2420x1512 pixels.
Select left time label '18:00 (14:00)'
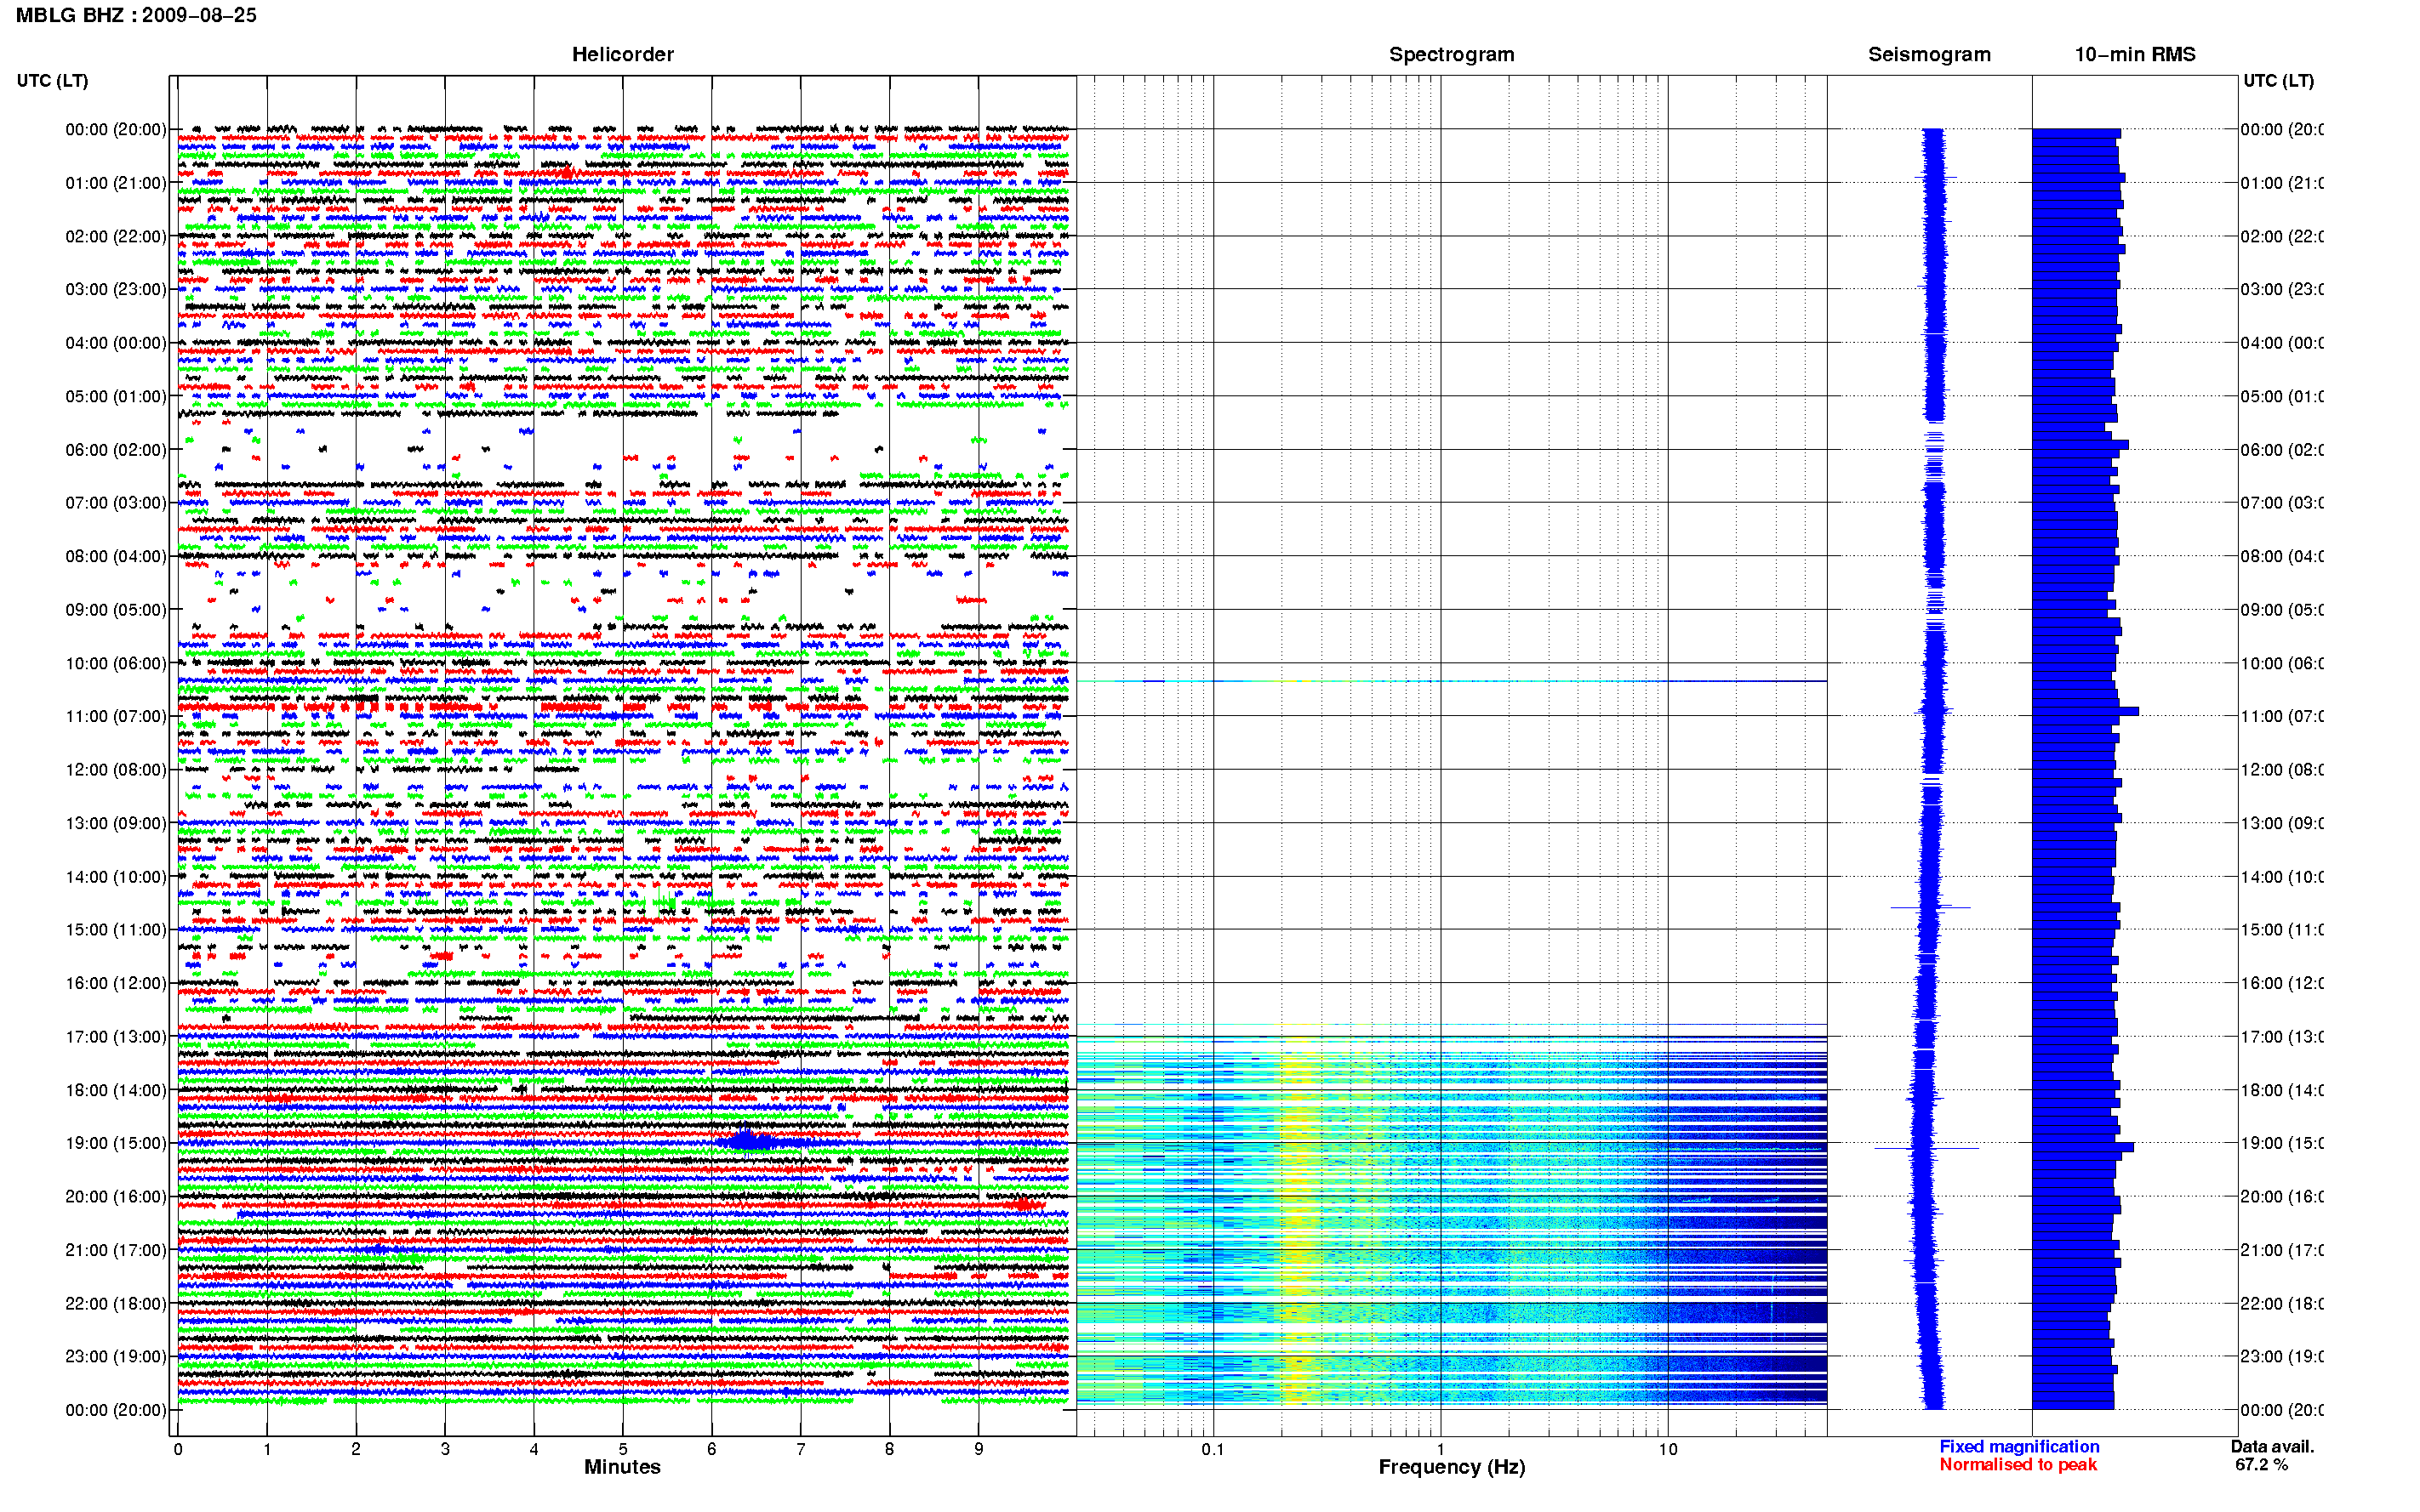point(116,1090)
